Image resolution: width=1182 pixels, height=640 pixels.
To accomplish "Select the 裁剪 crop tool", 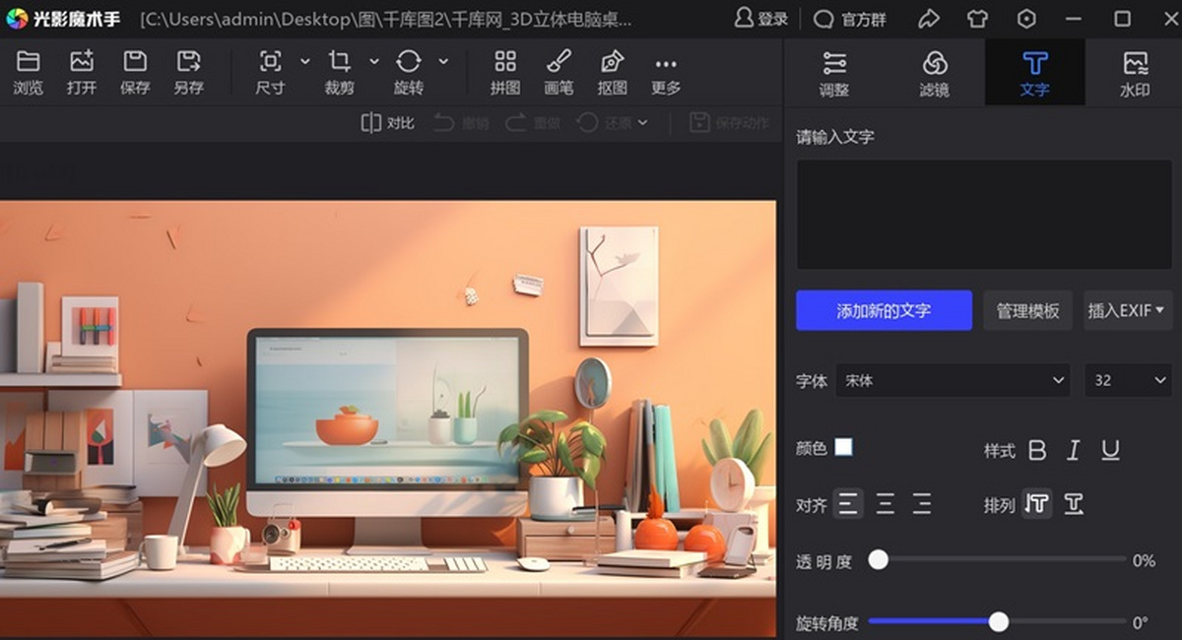I will [x=340, y=72].
